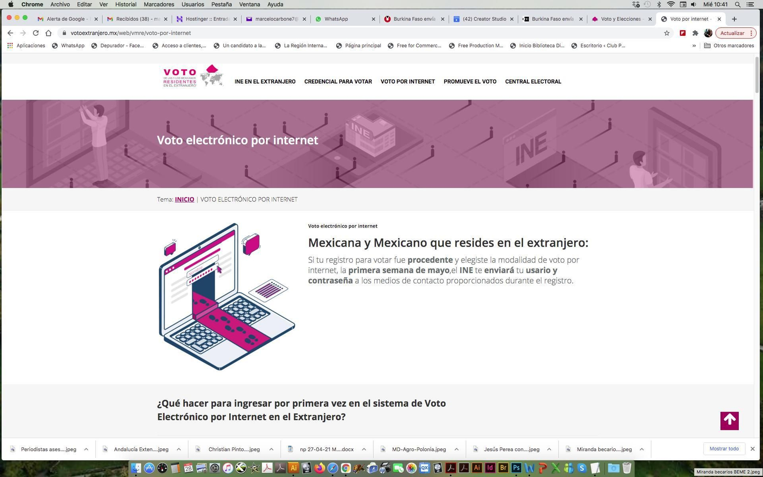763x477 pixels.
Task: Open the Chrome extensions puzzle icon
Action: pos(696,33)
